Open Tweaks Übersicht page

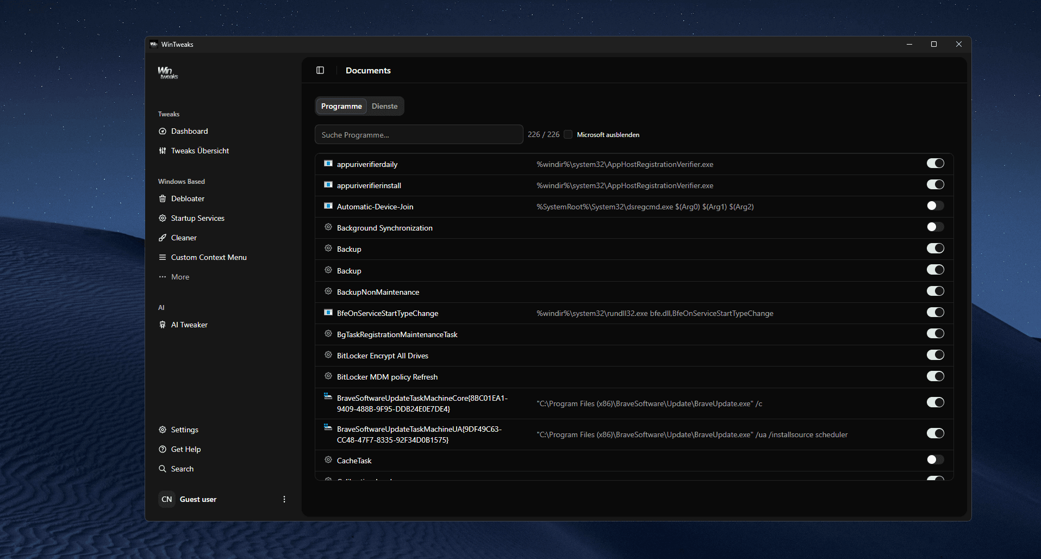pos(200,151)
